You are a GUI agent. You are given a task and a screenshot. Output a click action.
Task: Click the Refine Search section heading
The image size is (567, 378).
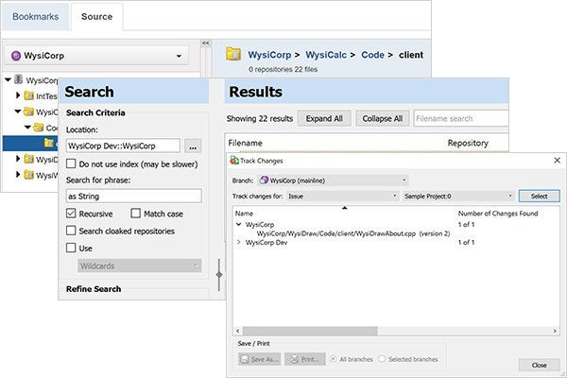point(94,289)
